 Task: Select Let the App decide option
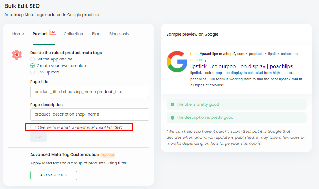[32, 59]
